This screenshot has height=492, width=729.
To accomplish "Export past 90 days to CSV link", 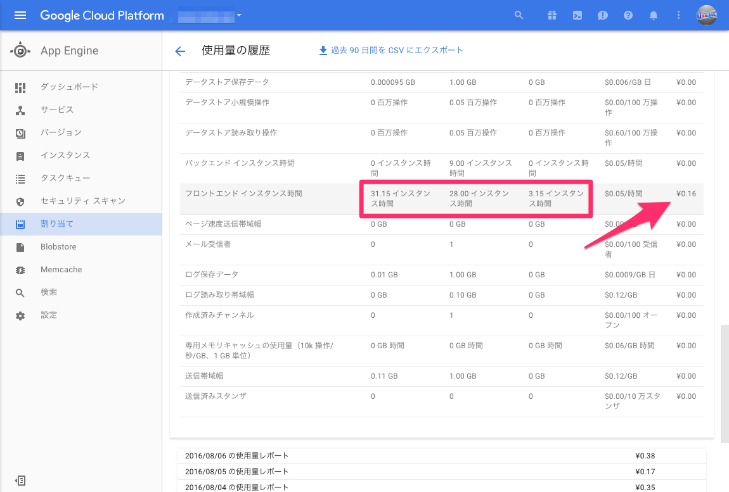I will click(397, 50).
